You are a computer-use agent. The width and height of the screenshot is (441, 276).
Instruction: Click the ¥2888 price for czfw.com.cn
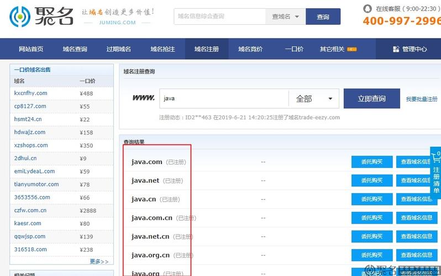tap(88, 211)
